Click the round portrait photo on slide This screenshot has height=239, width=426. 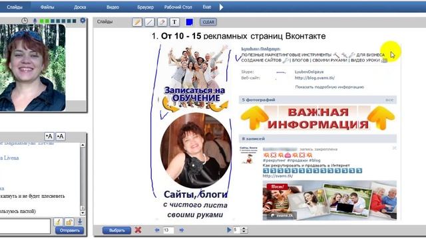196,151
